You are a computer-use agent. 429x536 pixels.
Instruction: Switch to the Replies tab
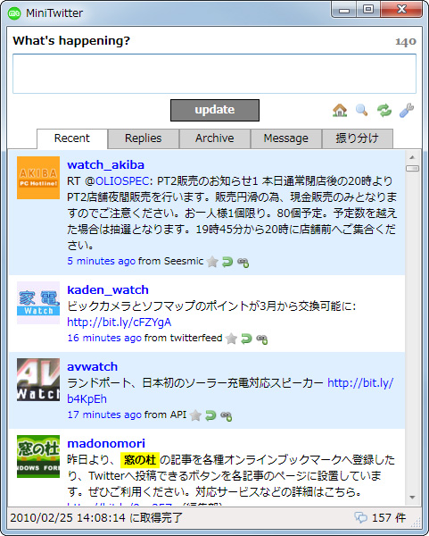pyautogui.click(x=144, y=138)
